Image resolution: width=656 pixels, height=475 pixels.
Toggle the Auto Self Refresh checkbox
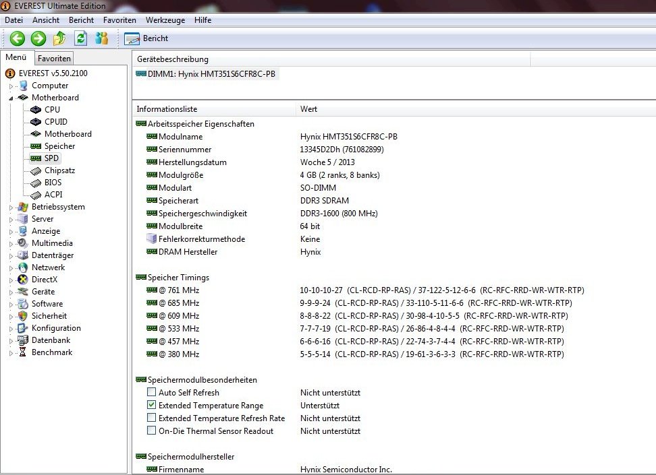tap(151, 393)
